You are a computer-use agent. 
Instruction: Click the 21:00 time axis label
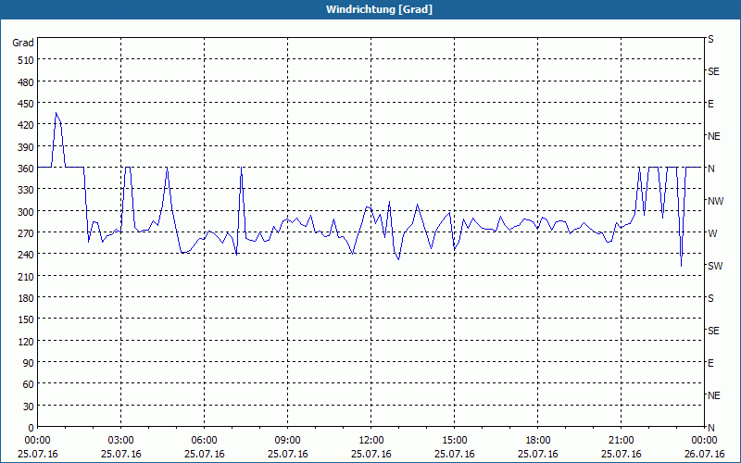tap(621, 441)
